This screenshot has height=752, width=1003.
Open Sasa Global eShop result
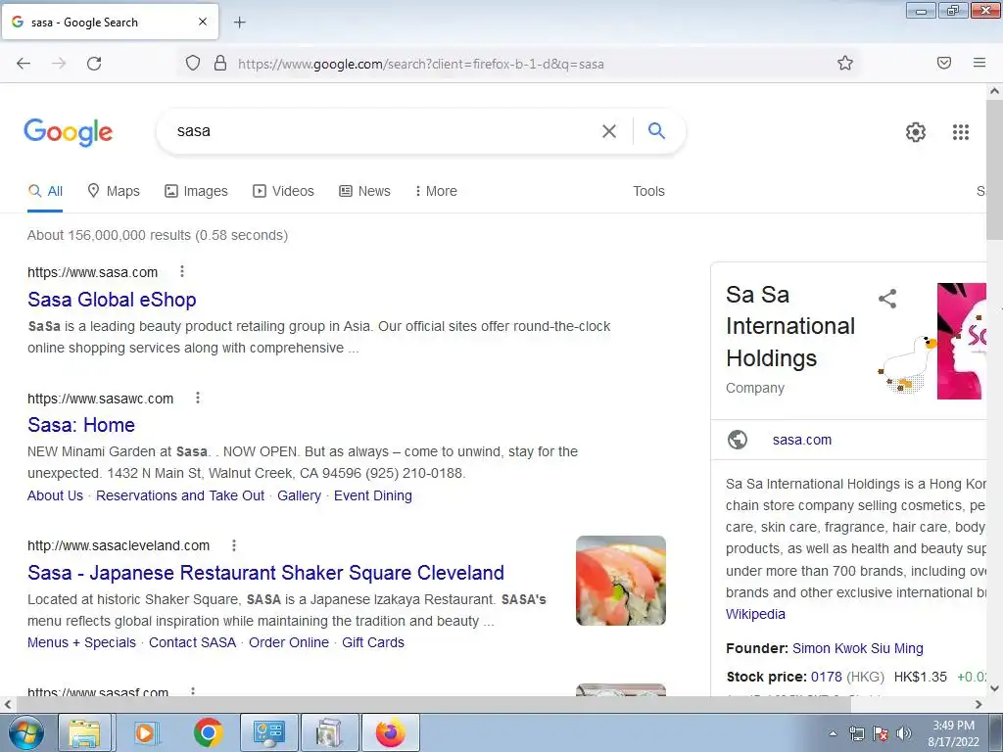point(112,300)
